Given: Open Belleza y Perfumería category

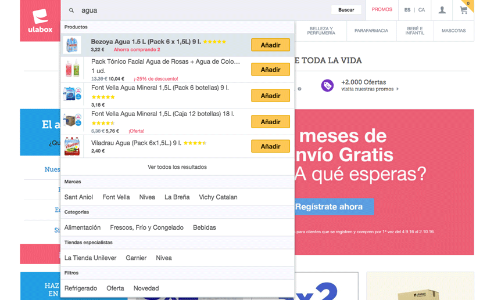Looking at the screenshot, I should tap(321, 31).
